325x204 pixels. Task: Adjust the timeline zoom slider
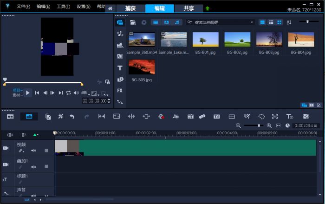pyautogui.click(x=253, y=125)
